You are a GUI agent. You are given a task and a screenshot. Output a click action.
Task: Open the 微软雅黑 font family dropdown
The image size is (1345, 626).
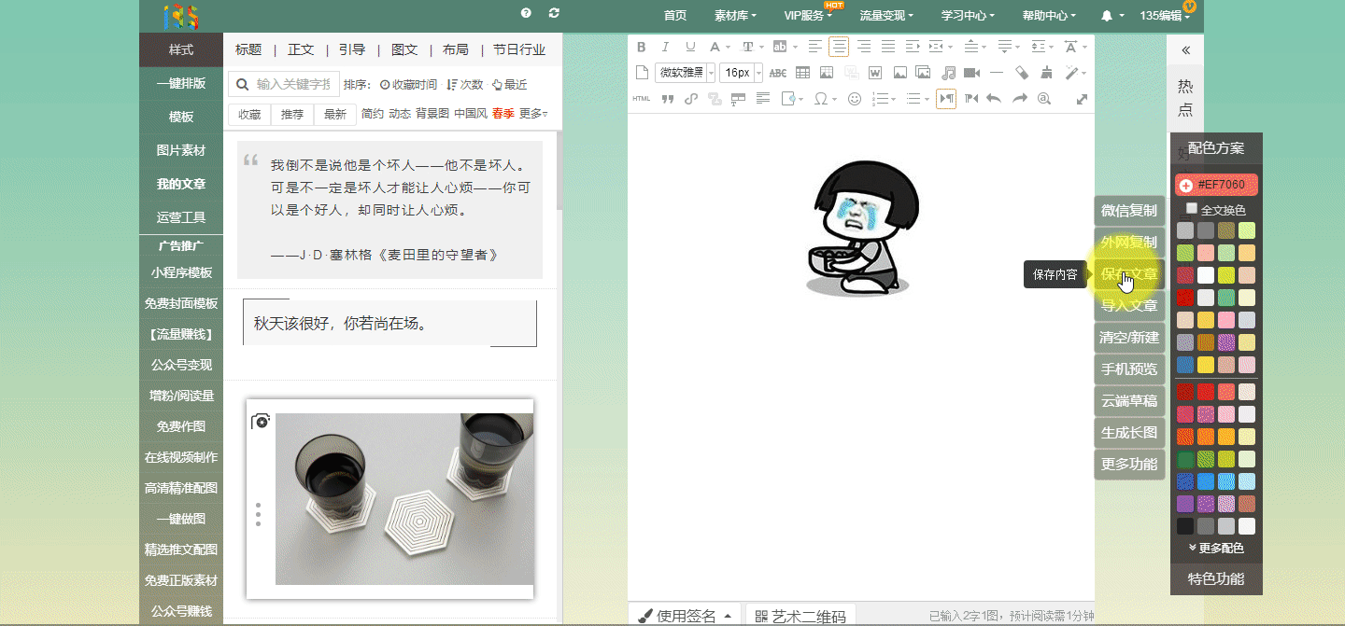click(x=686, y=73)
